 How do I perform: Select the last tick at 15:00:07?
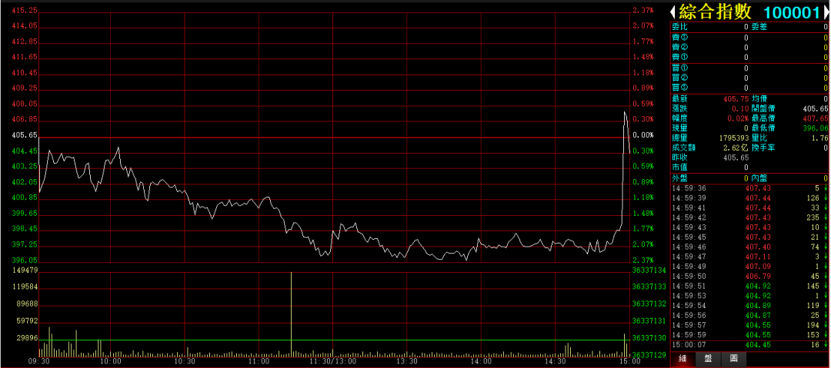click(x=749, y=345)
